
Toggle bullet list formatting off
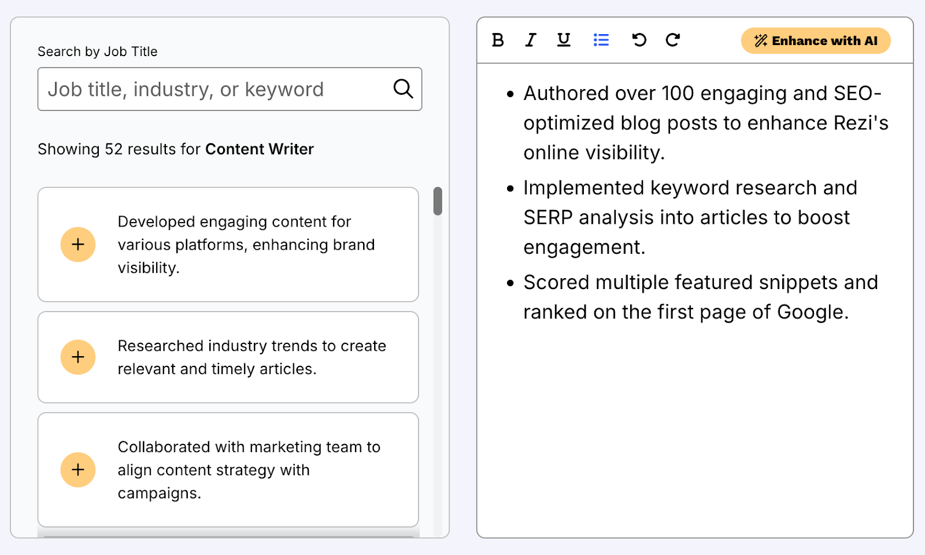[x=601, y=40]
